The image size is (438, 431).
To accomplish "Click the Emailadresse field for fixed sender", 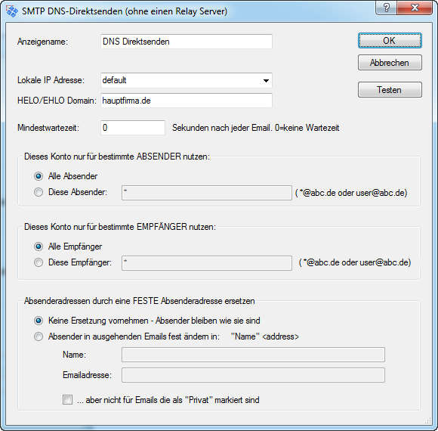I will tap(253, 375).
